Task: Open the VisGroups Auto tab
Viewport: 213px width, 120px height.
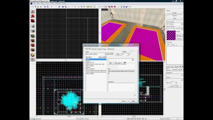Action: click(173, 45)
